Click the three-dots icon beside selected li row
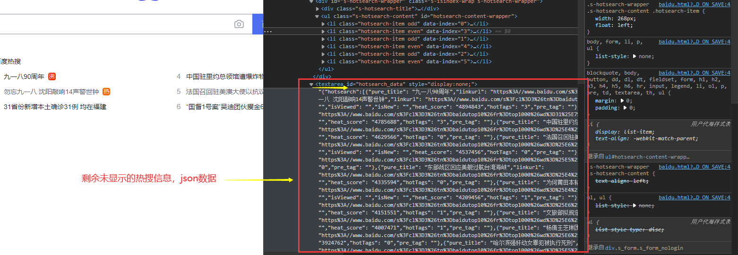 [268, 31]
